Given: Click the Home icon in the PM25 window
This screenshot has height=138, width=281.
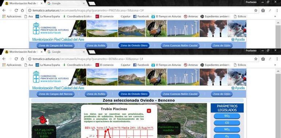Looking at the screenshot, I should point(22,10).
